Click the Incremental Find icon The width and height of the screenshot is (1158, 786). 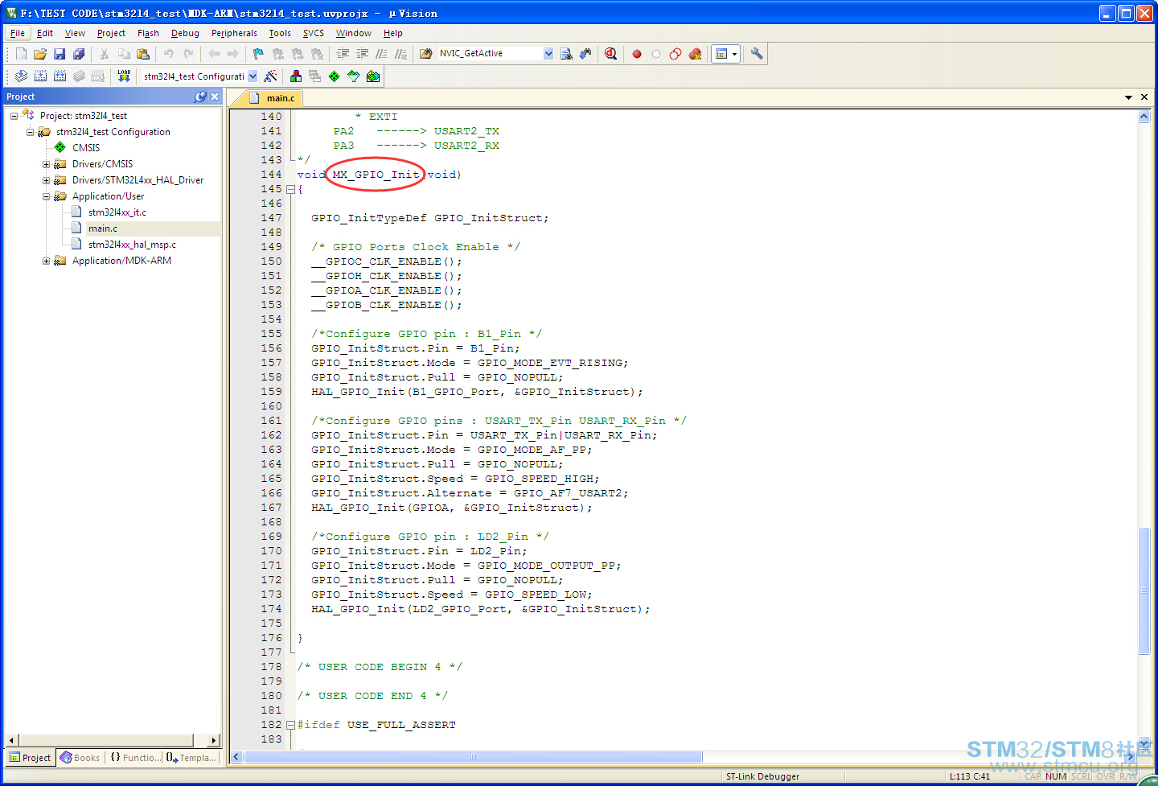pos(585,54)
